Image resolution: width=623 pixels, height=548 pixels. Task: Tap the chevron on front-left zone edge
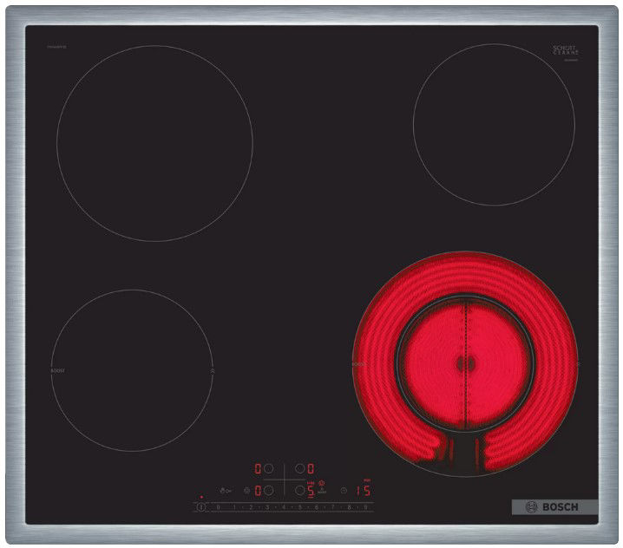213,370
